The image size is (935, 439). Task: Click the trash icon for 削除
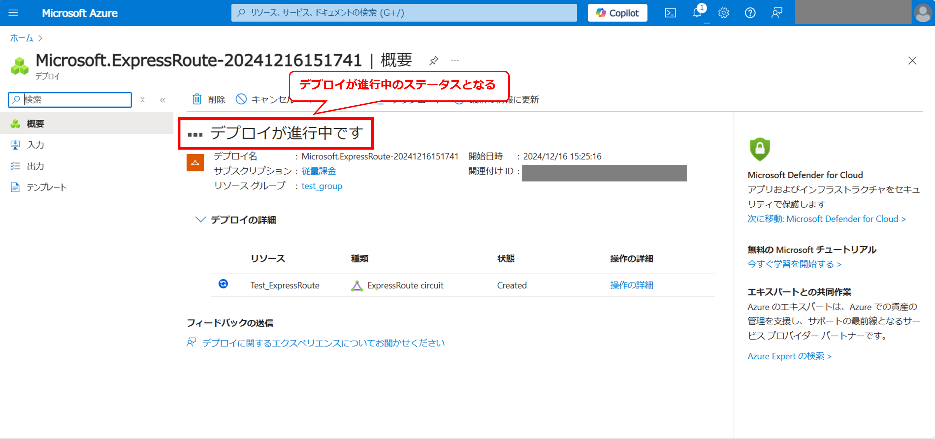pos(197,99)
